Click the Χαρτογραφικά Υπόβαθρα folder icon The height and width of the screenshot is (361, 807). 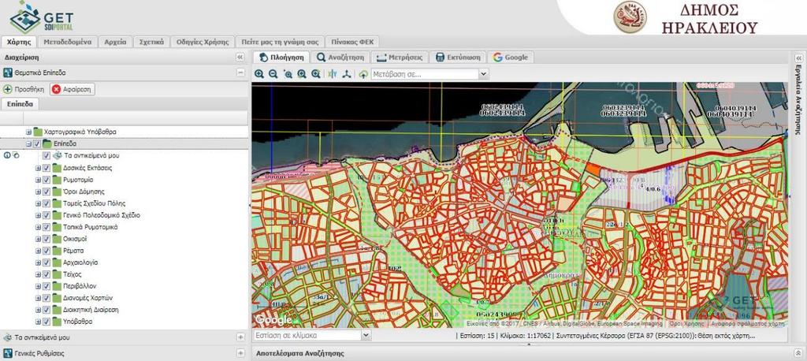[38, 132]
